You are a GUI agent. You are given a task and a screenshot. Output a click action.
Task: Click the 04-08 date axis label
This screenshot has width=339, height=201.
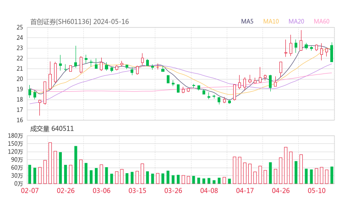coord(209,190)
